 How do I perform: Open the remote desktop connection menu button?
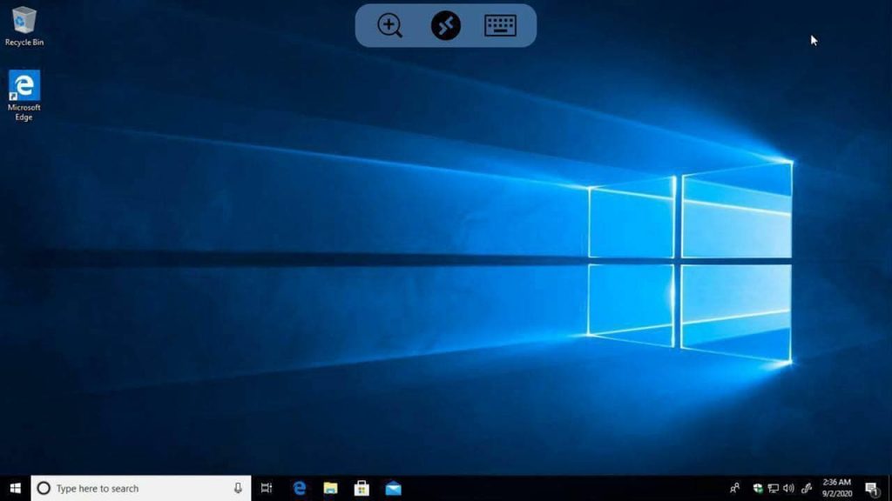[445, 25]
